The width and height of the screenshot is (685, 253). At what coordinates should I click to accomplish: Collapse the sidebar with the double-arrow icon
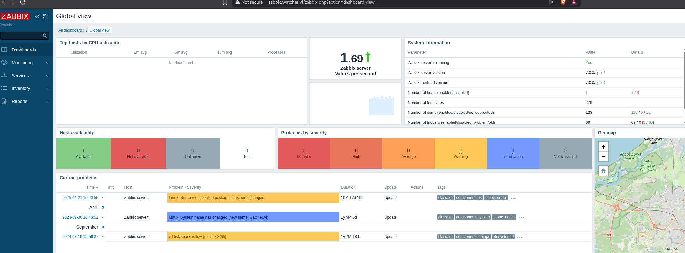[x=37, y=16]
